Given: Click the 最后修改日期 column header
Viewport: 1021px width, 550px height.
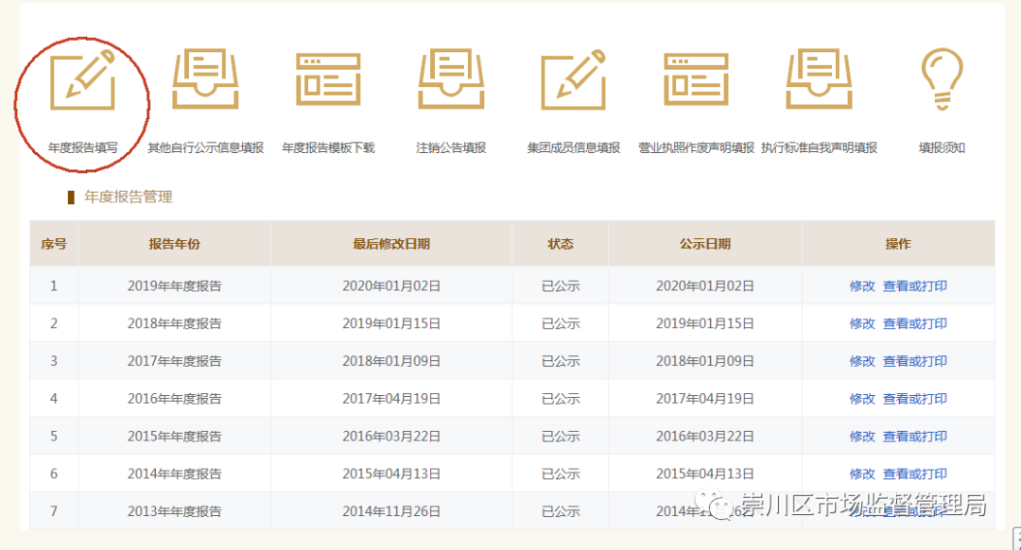Looking at the screenshot, I should pos(391,244).
